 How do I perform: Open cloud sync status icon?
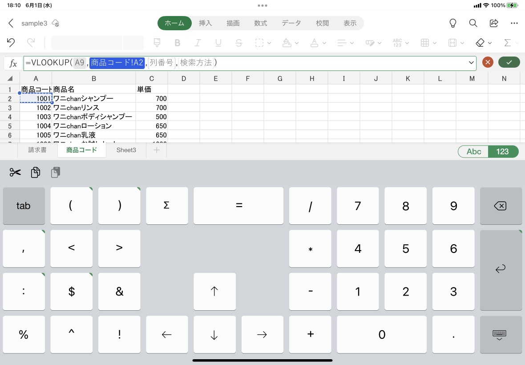(56, 23)
